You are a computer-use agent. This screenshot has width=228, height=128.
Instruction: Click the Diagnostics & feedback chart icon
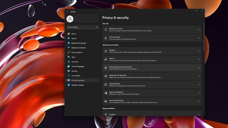pyautogui.click(x=106, y=76)
